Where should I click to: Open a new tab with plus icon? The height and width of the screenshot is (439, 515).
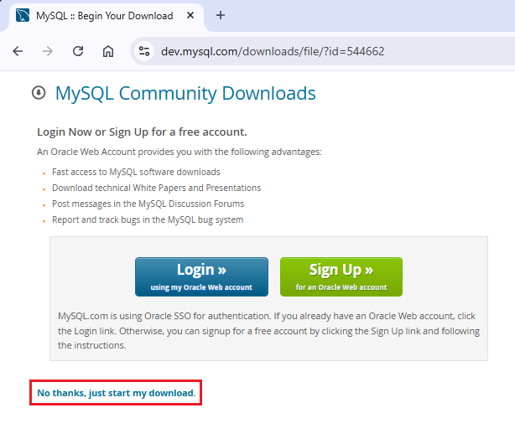(x=221, y=15)
